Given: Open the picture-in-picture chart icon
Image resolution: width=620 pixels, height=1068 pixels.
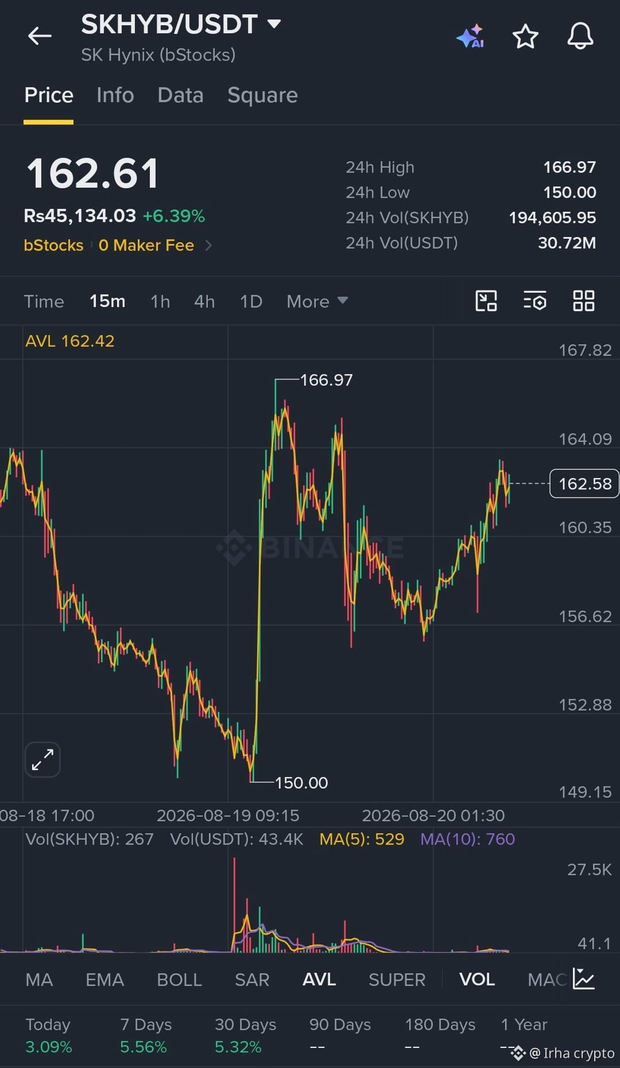Looking at the screenshot, I should click(486, 301).
